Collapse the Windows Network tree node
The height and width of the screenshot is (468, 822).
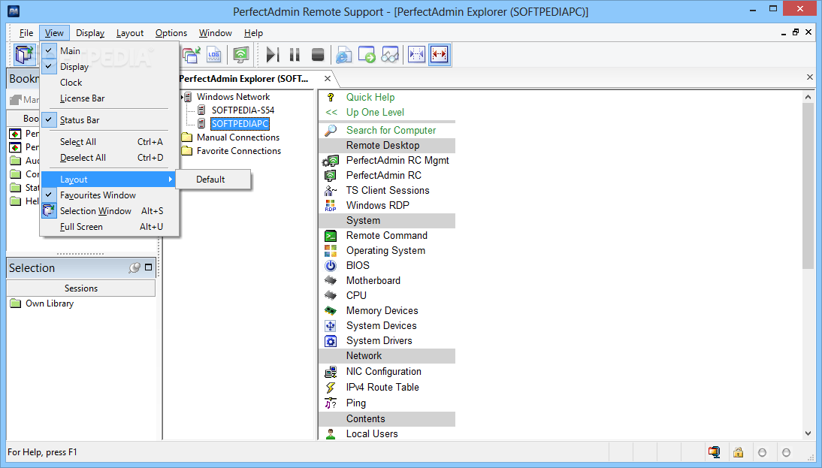coord(182,97)
